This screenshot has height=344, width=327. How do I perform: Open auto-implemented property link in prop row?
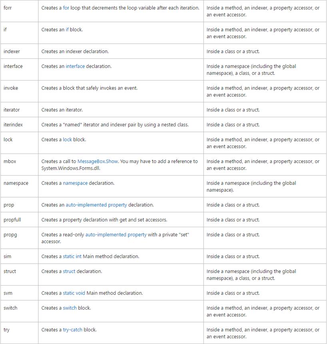click(x=96, y=205)
